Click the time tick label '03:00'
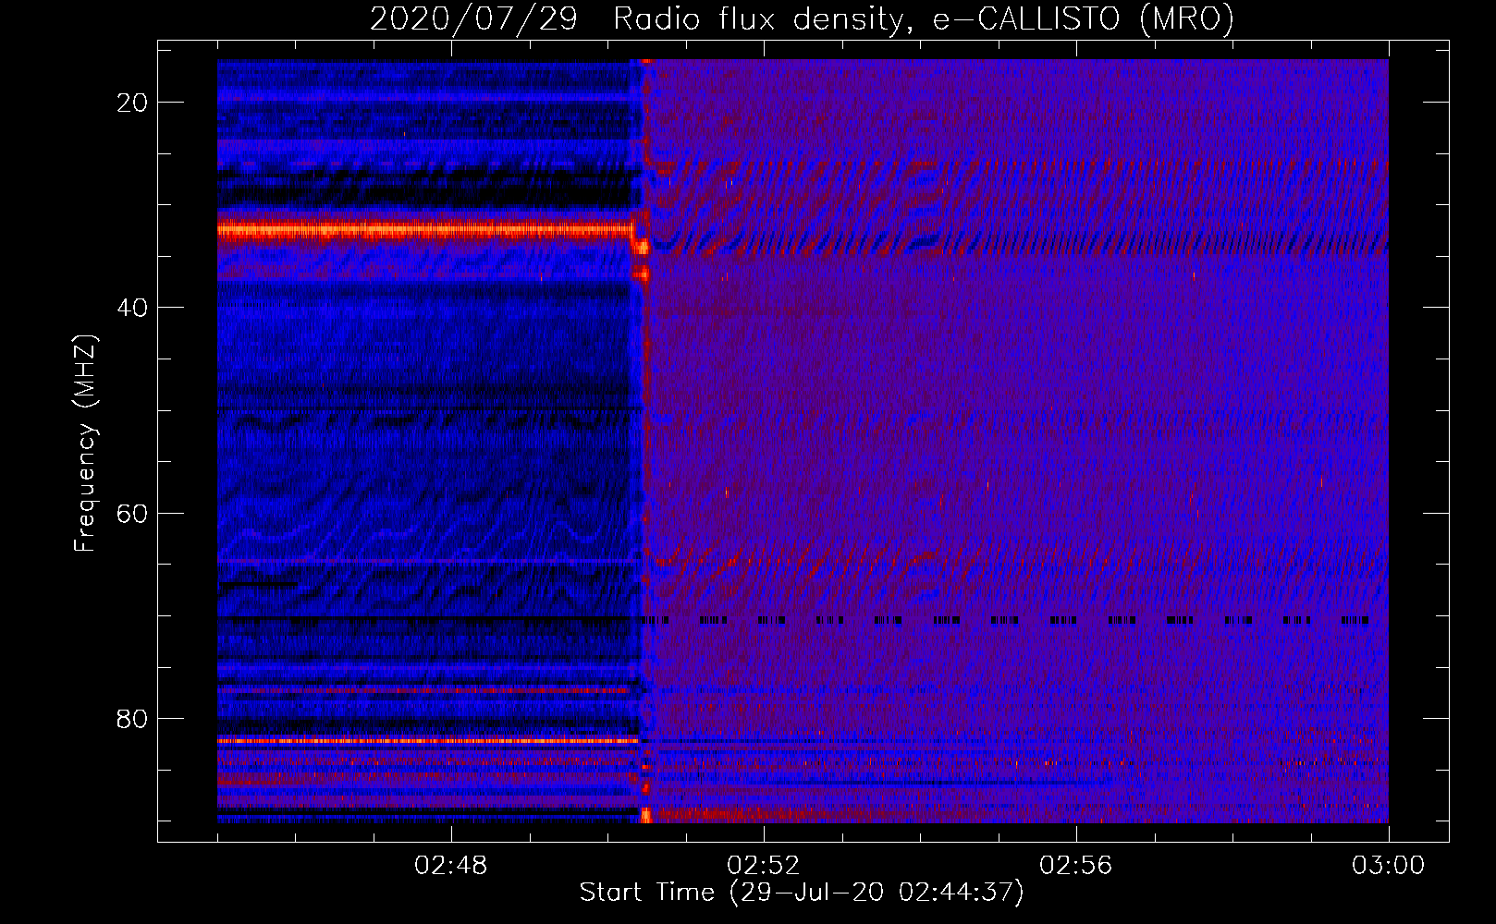Image resolution: width=1496 pixels, height=924 pixels. pyautogui.click(x=1389, y=866)
